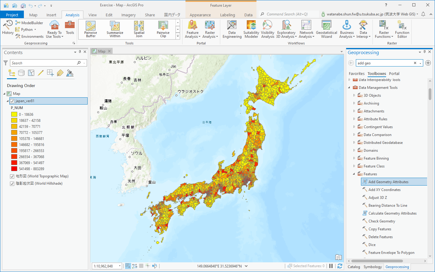Open the coordinate display format dropdown
Image resolution: width=435 pixels, height=272 pixels.
pos(246,266)
